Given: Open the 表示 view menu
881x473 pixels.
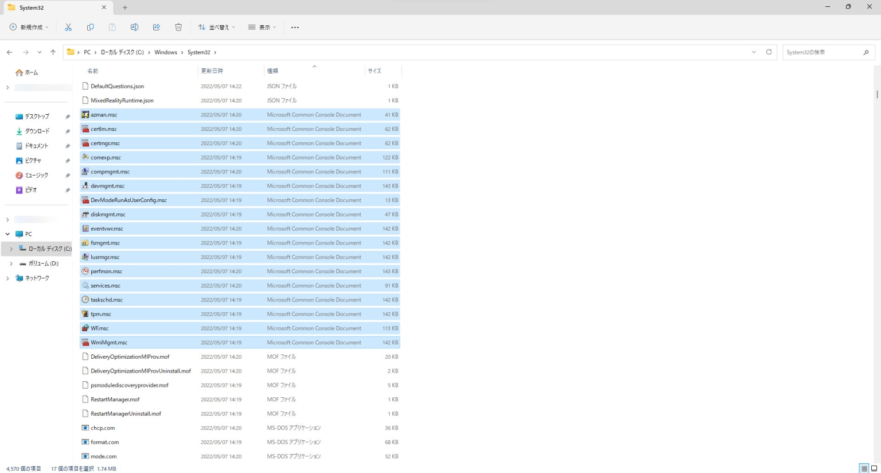Looking at the screenshot, I should [x=262, y=27].
